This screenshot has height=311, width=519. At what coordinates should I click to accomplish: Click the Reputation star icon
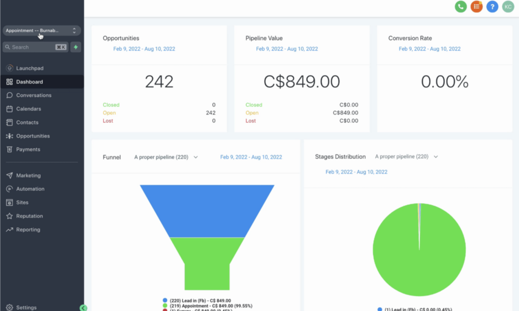[x=9, y=216]
